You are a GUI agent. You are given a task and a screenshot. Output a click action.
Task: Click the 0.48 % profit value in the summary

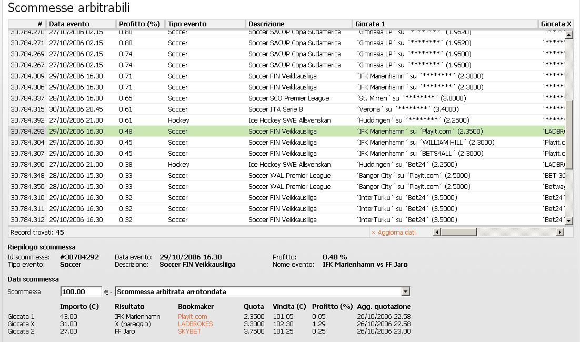pos(335,257)
